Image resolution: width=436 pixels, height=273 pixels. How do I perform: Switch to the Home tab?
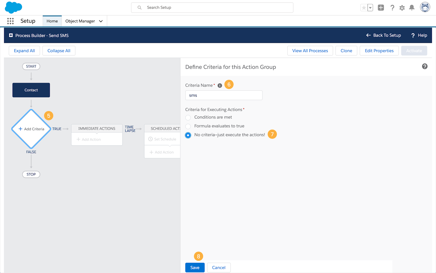tap(52, 21)
